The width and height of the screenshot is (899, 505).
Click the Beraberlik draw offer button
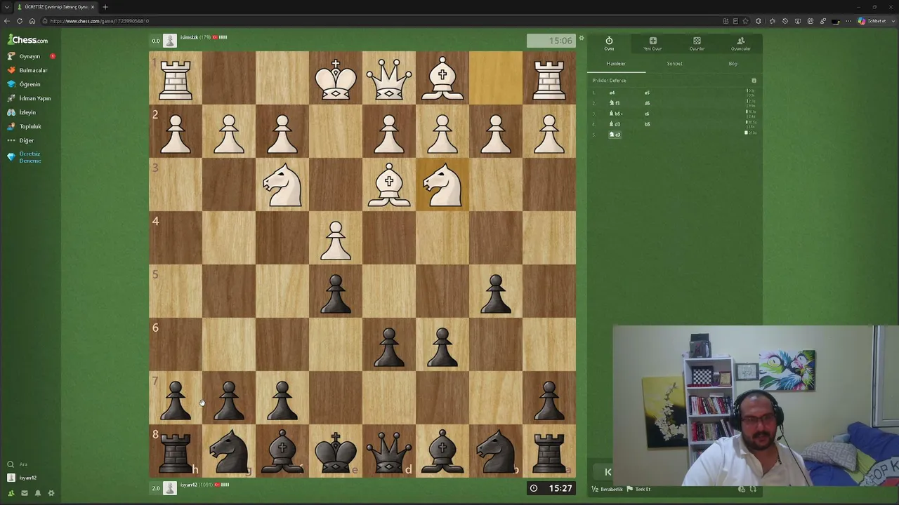pyautogui.click(x=607, y=489)
